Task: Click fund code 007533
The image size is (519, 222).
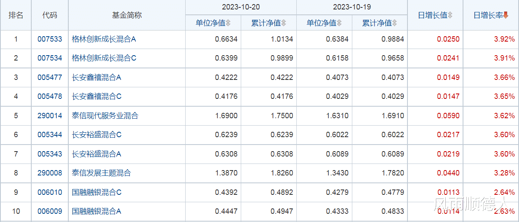Action: tap(50, 39)
